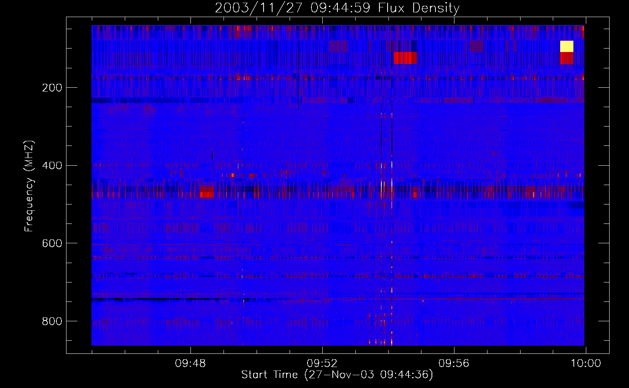The width and height of the screenshot is (629, 388).
Task: Click the red burst block near 09:48 around 470 MHz
Action: tap(206, 192)
